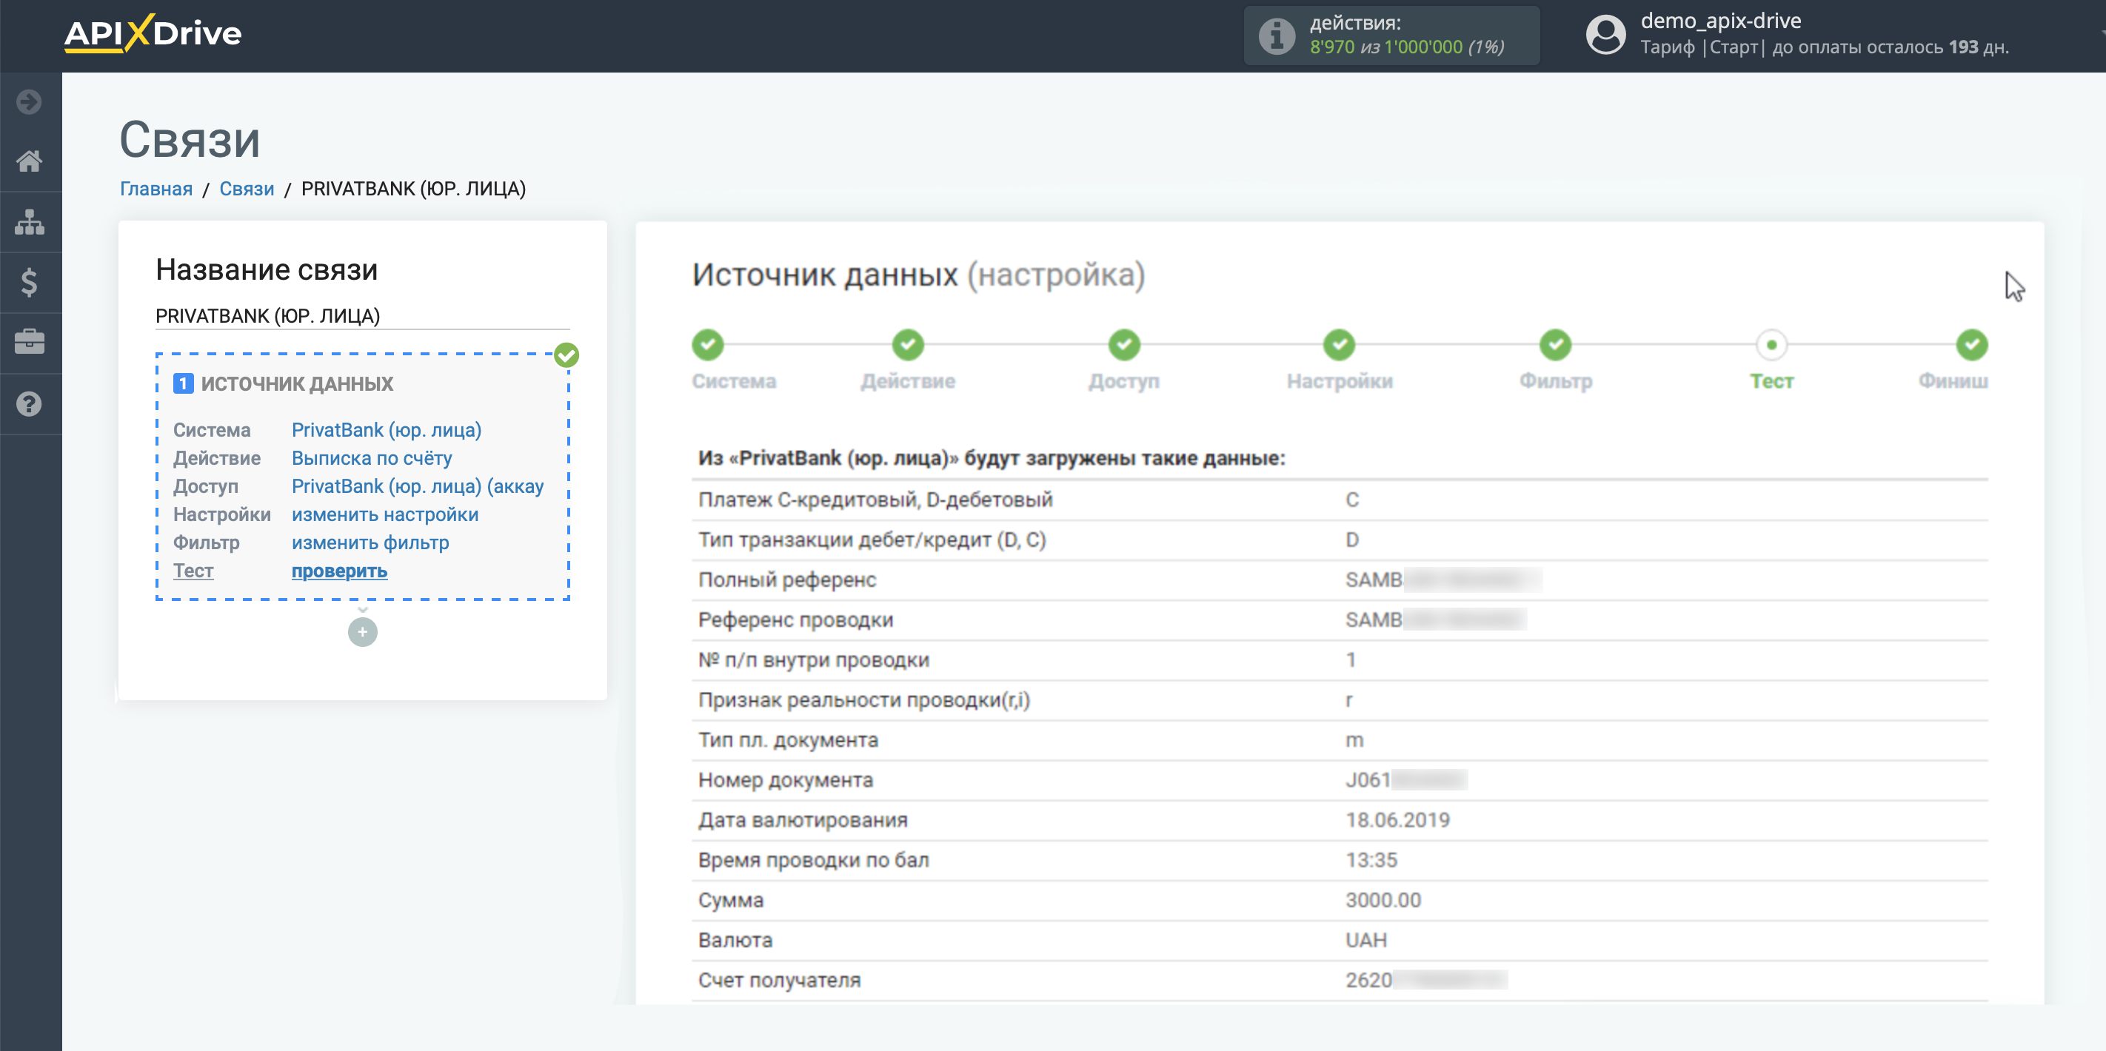2106x1051 pixels.
Task: Select value UAH in Валюта row
Action: 1366,941
